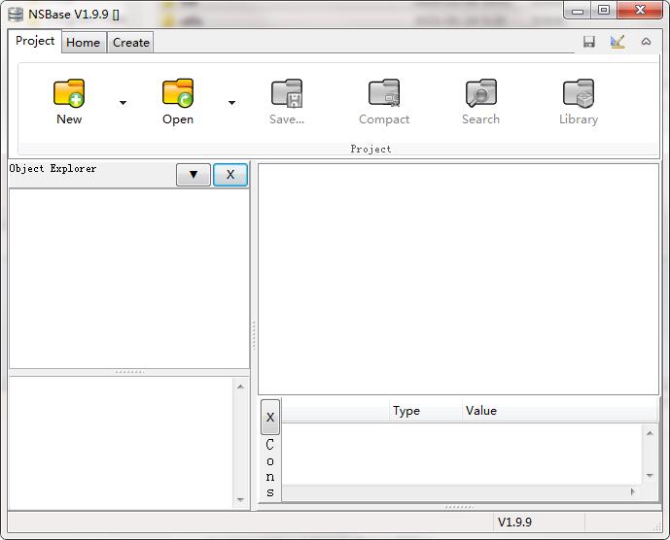The height and width of the screenshot is (540, 670).
Task: Open the Library icon
Action: (579, 92)
